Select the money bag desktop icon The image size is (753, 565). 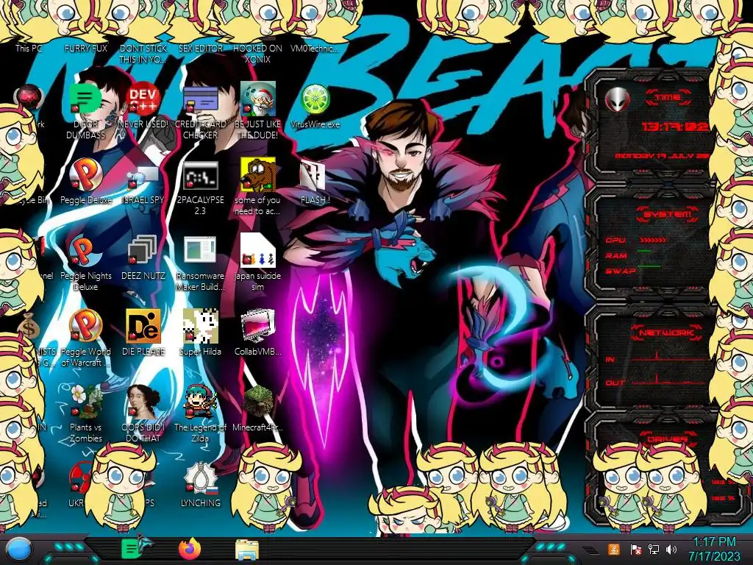point(29,326)
